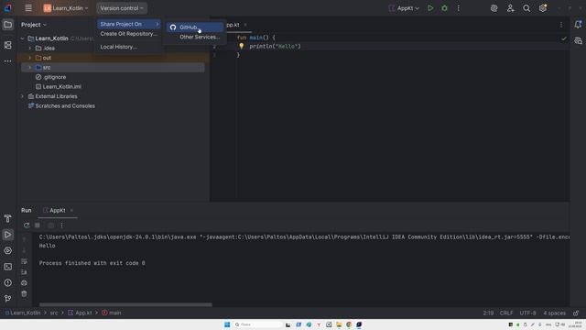Click println line in editor
The width and height of the screenshot is (586, 330).
[x=275, y=47]
